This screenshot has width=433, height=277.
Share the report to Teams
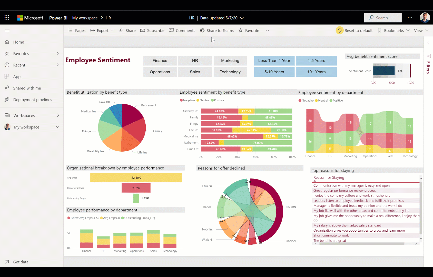click(x=217, y=30)
